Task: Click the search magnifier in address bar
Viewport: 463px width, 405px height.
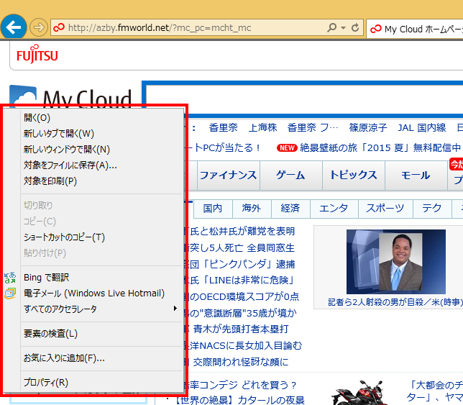Action: pyautogui.click(x=331, y=28)
